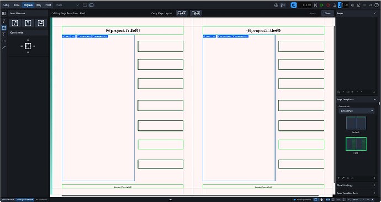Screen dimensions: 381x202
Task: Select the First page template thumbnail
Action: (356, 144)
